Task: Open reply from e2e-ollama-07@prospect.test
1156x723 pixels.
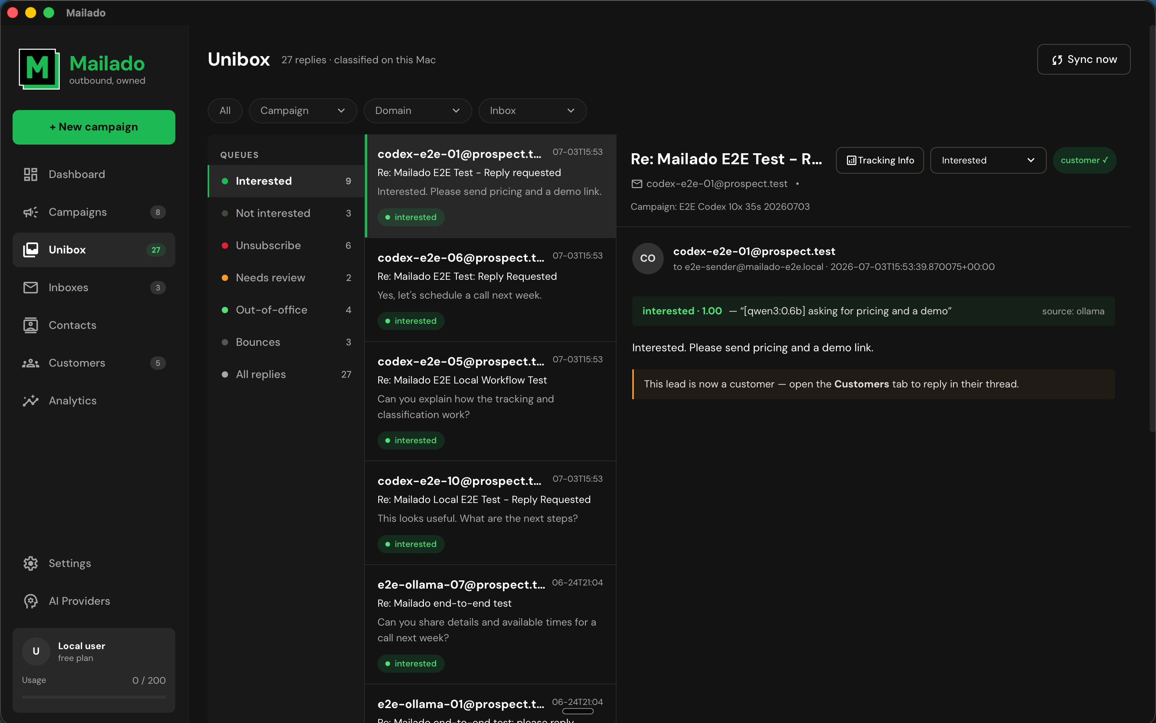Action: tap(490, 624)
